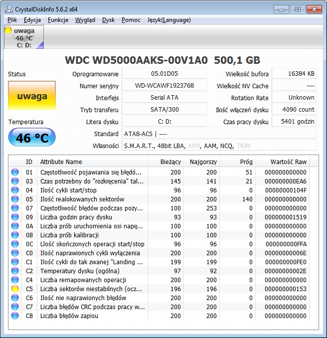Click the serial number field WD-WCAWF1923768
Image resolution: width=327 pixels, height=338 pixels.
[x=164, y=86]
